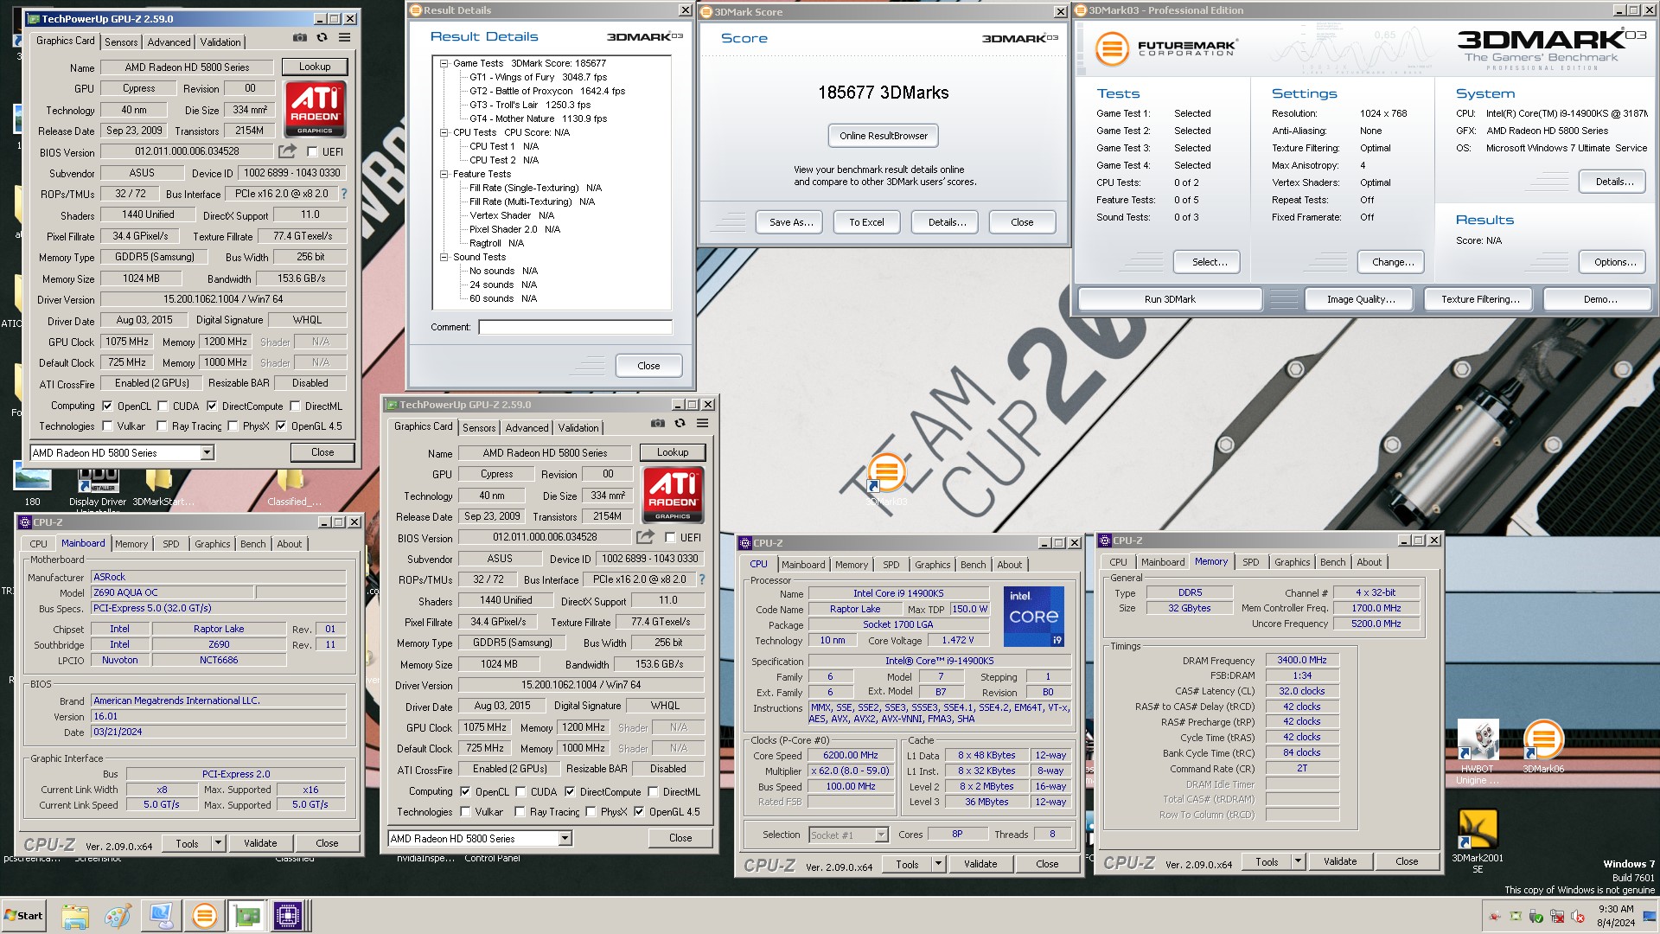Click Change button under 3DMark03 Settings
The image size is (1660, 934).
click(x=1392, y=262)
